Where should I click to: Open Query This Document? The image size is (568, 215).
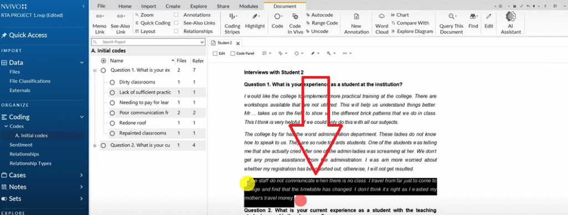(452, 24)
